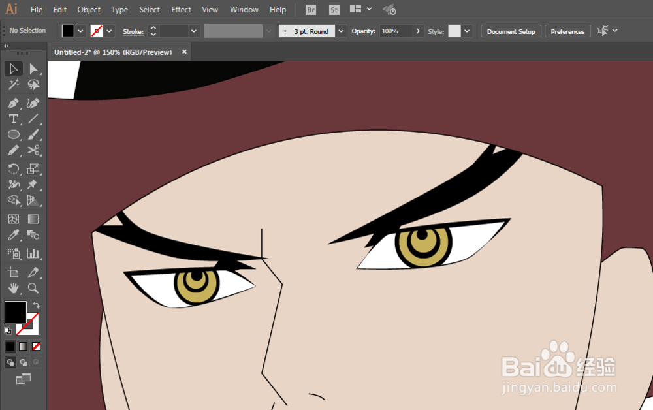This screenshot has height=410, width=653.
Task: Select the Artboard tool
Action: [13, 273]
